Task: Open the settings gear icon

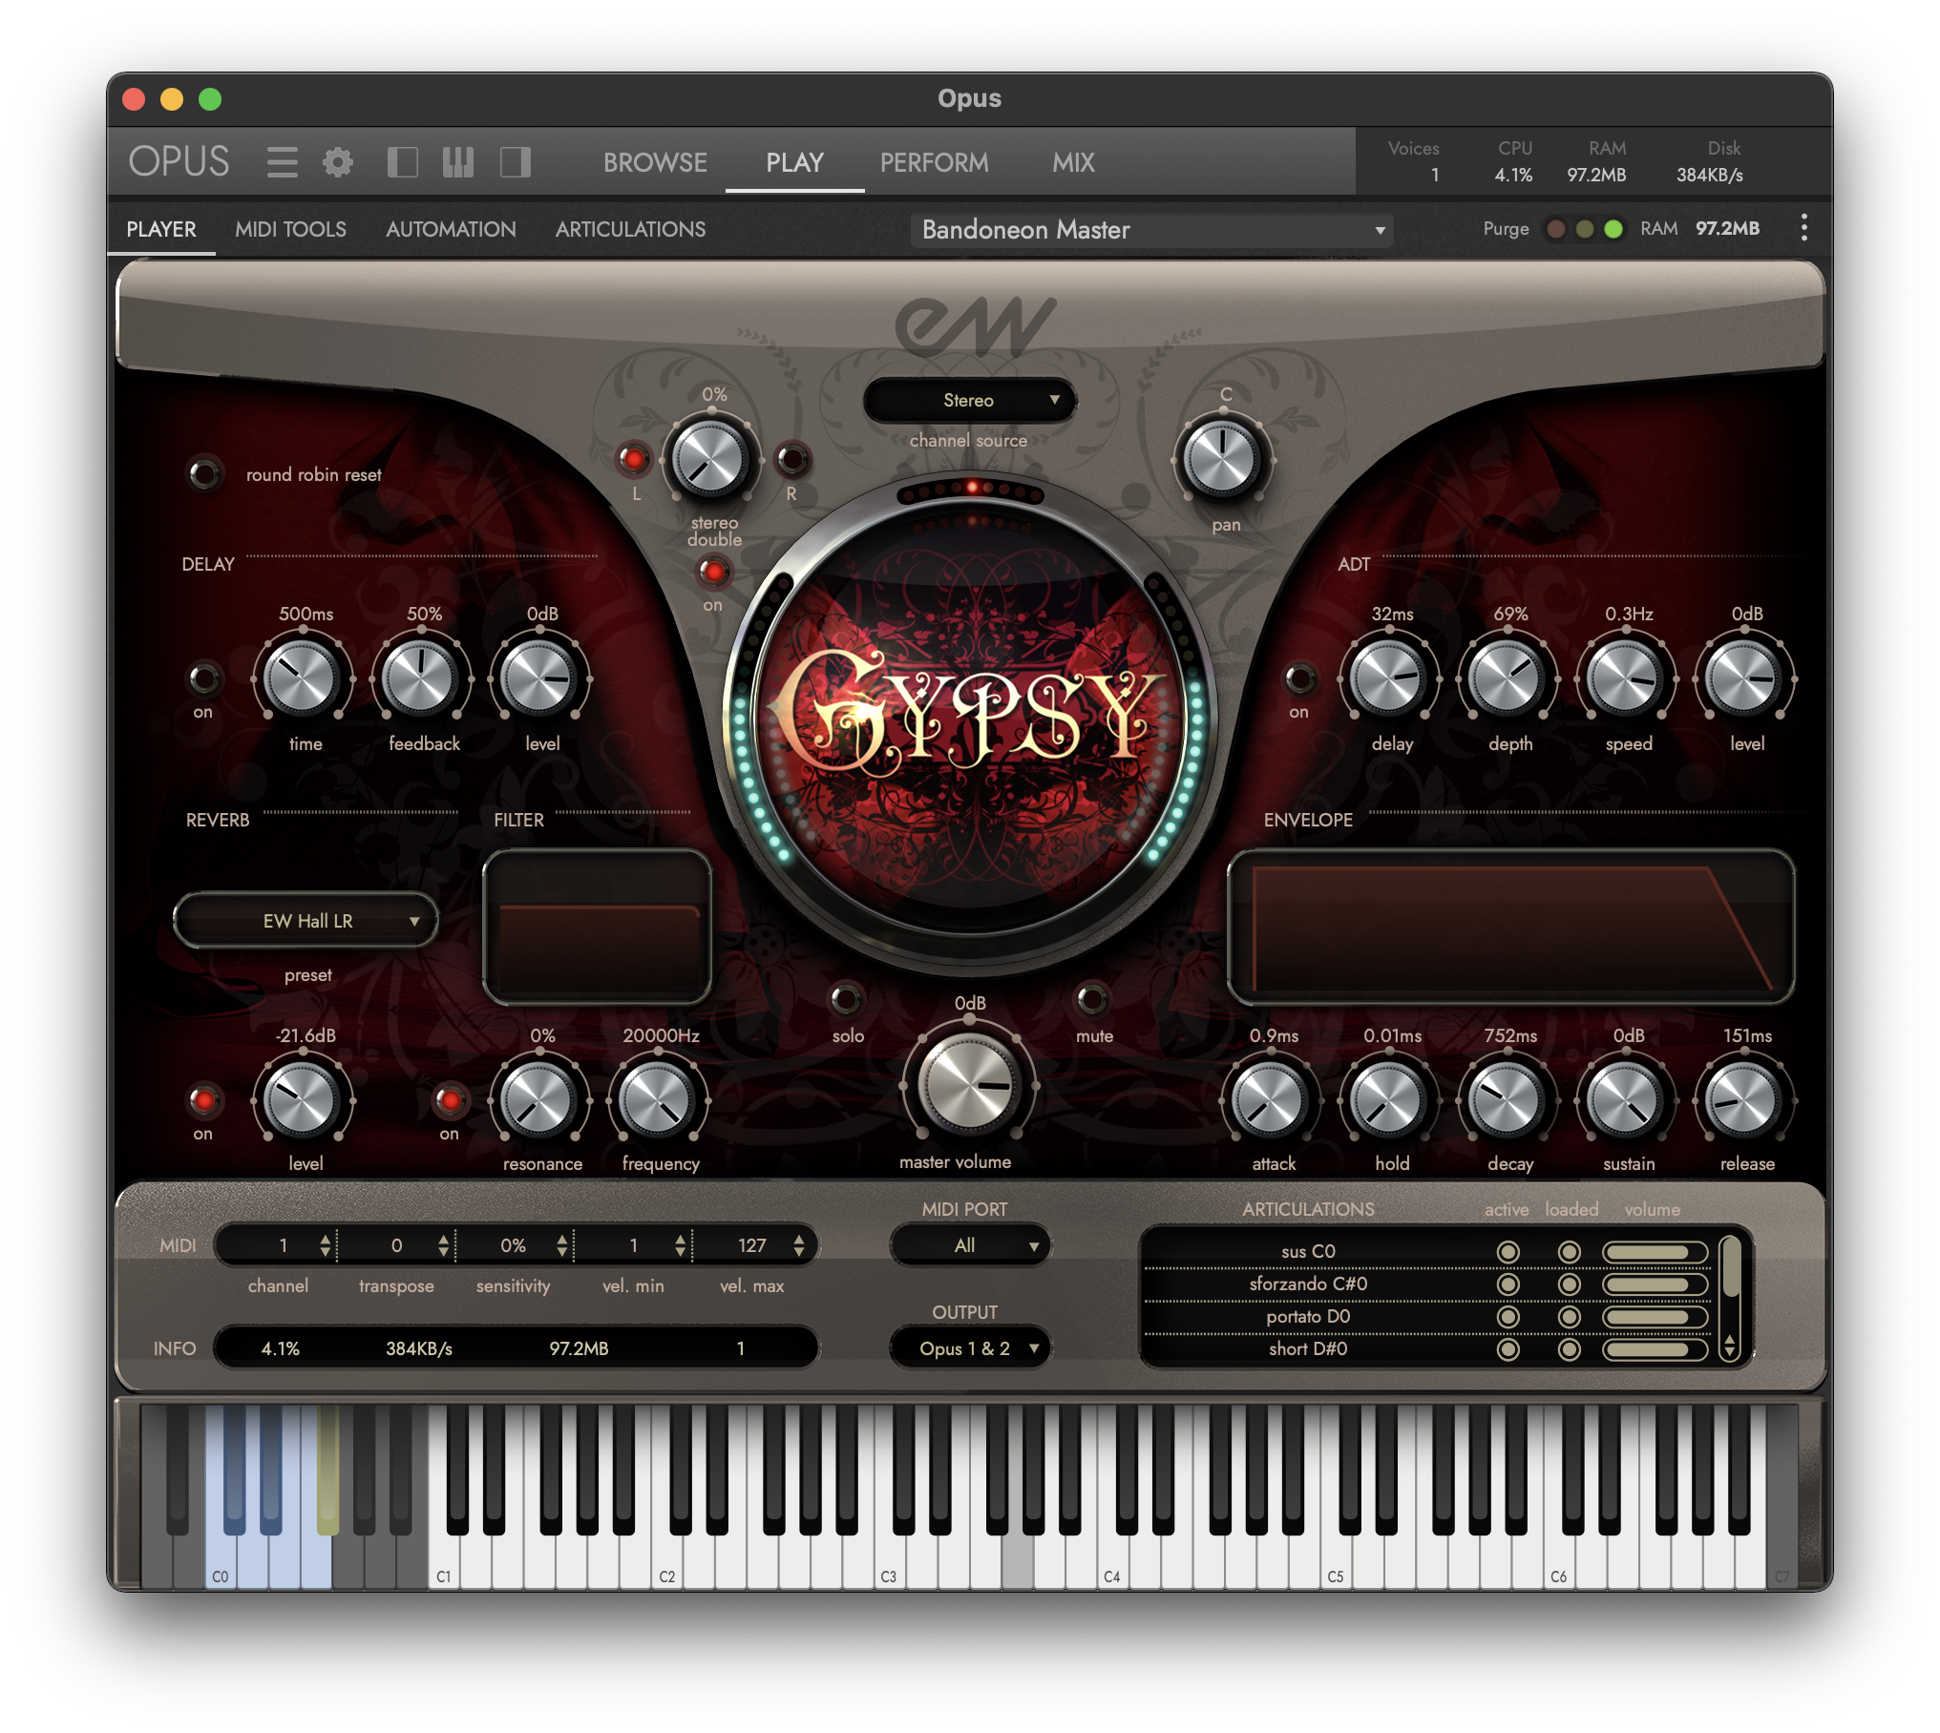Action: (x=339, y=162)
